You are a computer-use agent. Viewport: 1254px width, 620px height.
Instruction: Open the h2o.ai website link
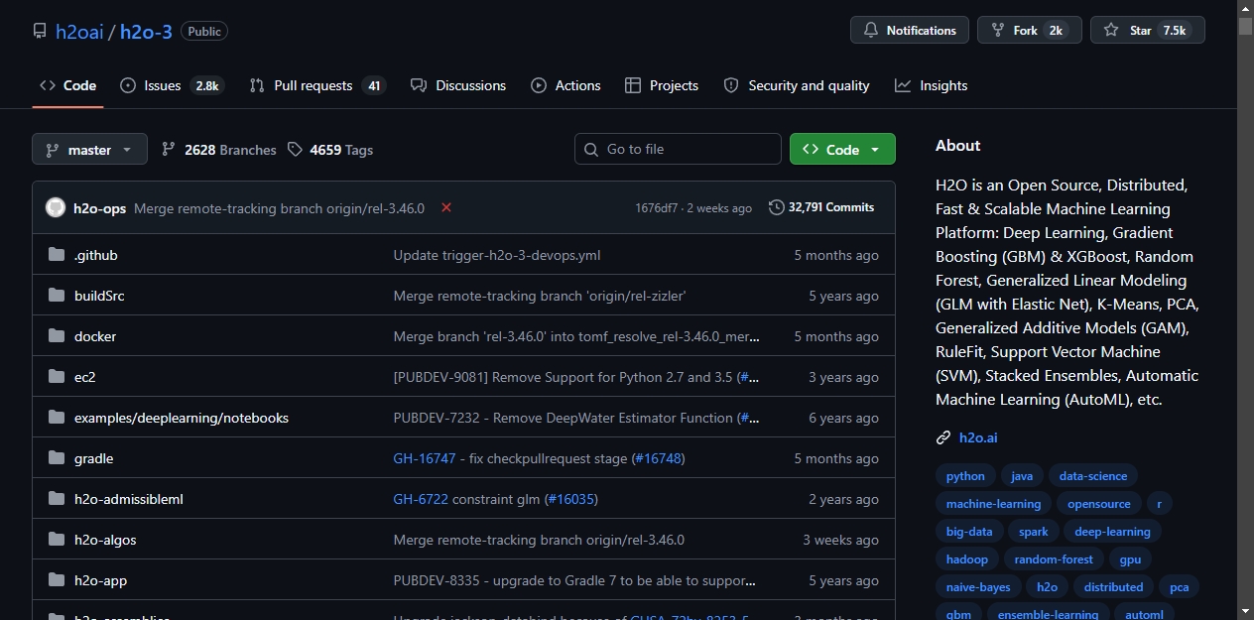pos(978,437)
